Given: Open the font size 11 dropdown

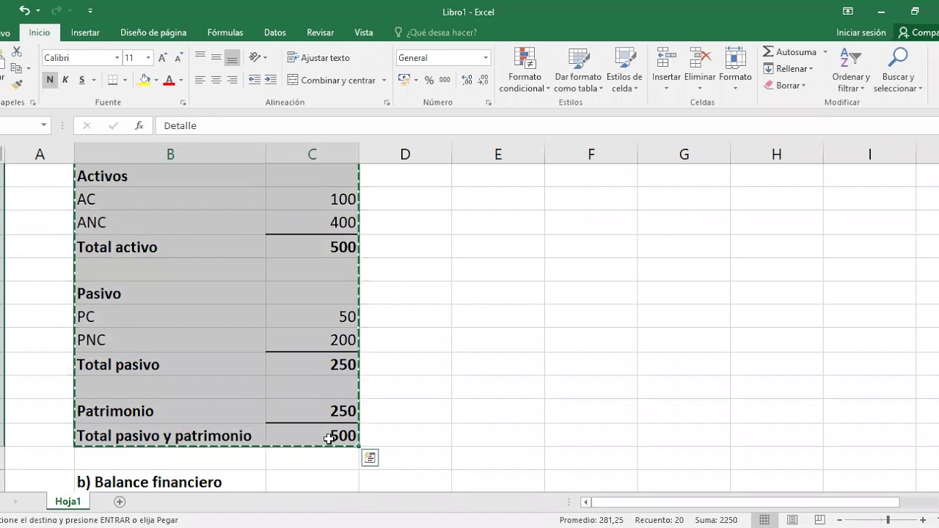Looking at the screenshot, I should pos(148,58).
